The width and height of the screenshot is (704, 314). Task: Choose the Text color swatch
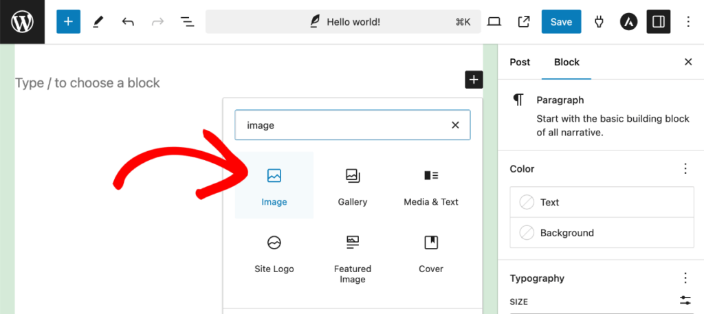pos(602,202)
